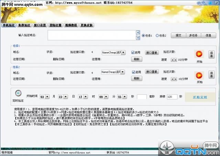The height and width of the screenshot is (156, 220).
Task: Open the second dropdown showing 55
Action: [125, 97]
